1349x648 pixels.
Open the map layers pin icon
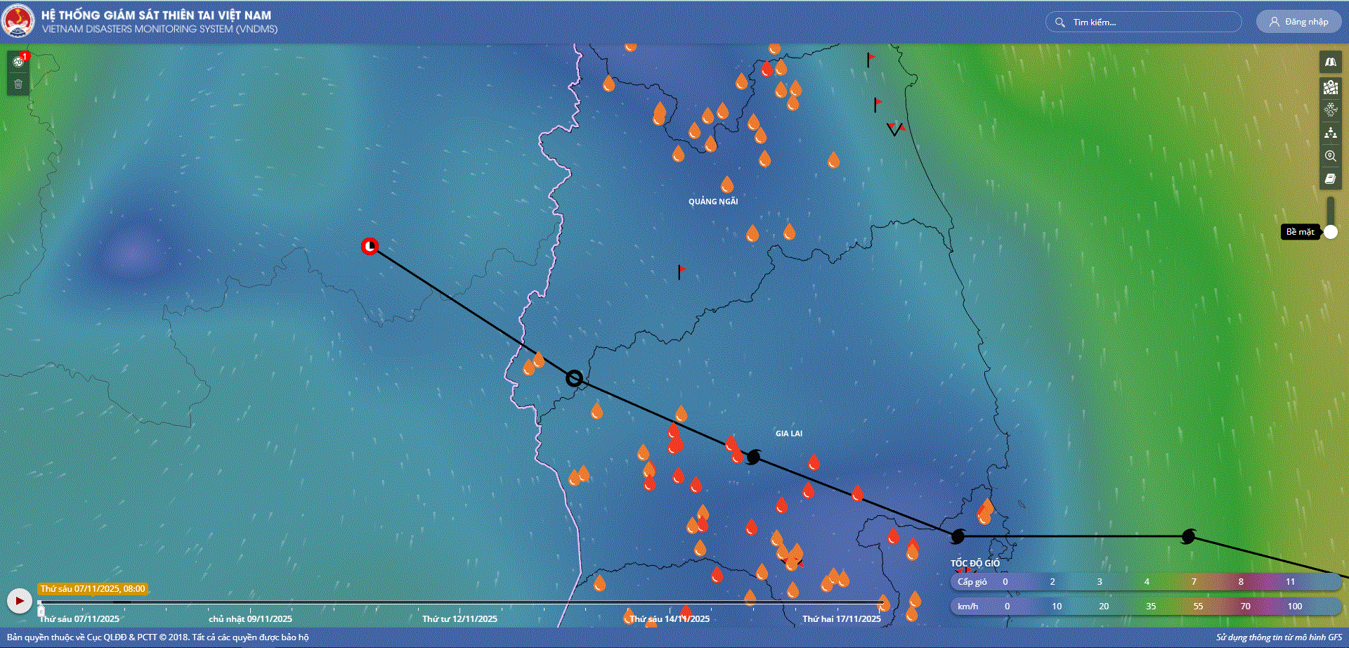pos(1330,86)
